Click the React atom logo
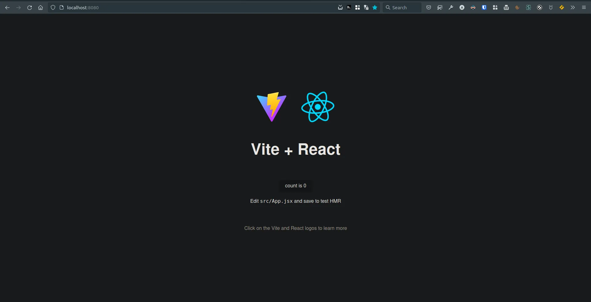Screen dimensions: 591x302 pyautogui.click(x=318, y=107)
